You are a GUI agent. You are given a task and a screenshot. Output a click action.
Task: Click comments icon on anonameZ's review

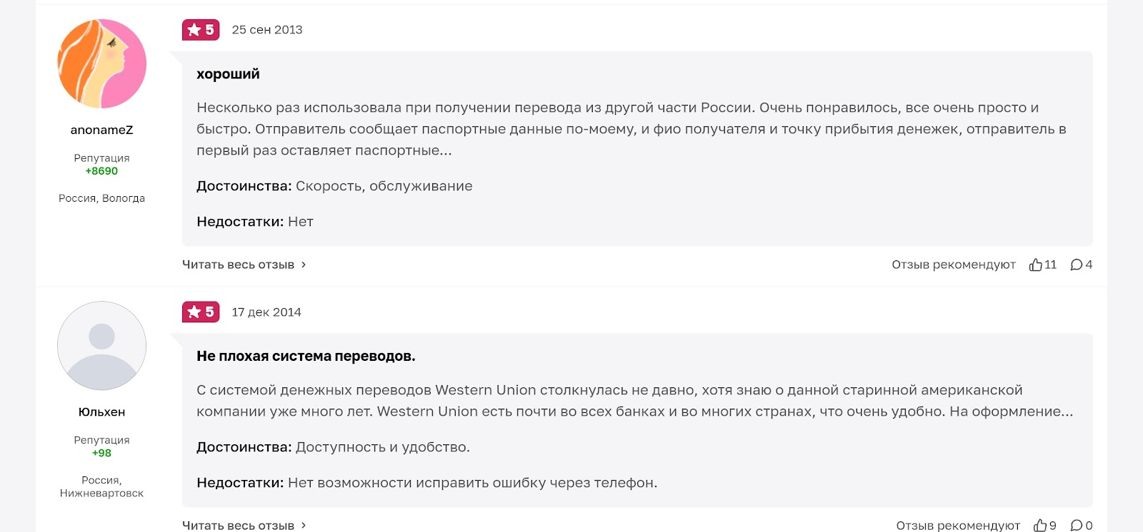point(1076,265)
